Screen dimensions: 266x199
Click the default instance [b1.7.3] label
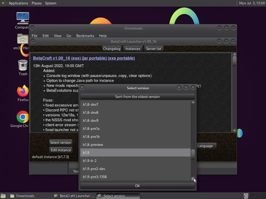(x=50, y=157)
